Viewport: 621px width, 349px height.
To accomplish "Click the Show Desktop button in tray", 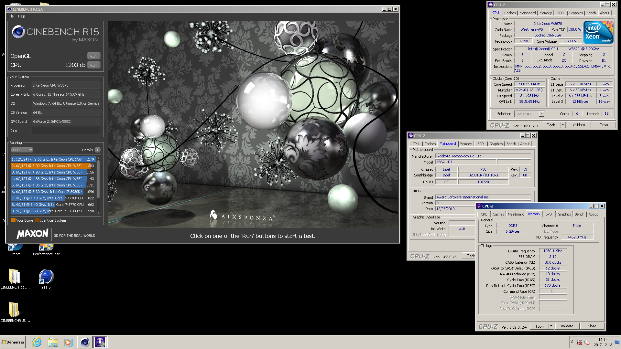I will coord(617,342).
